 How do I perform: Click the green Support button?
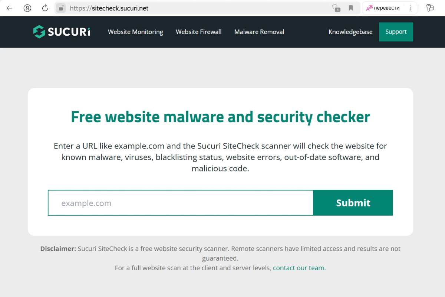396,32
